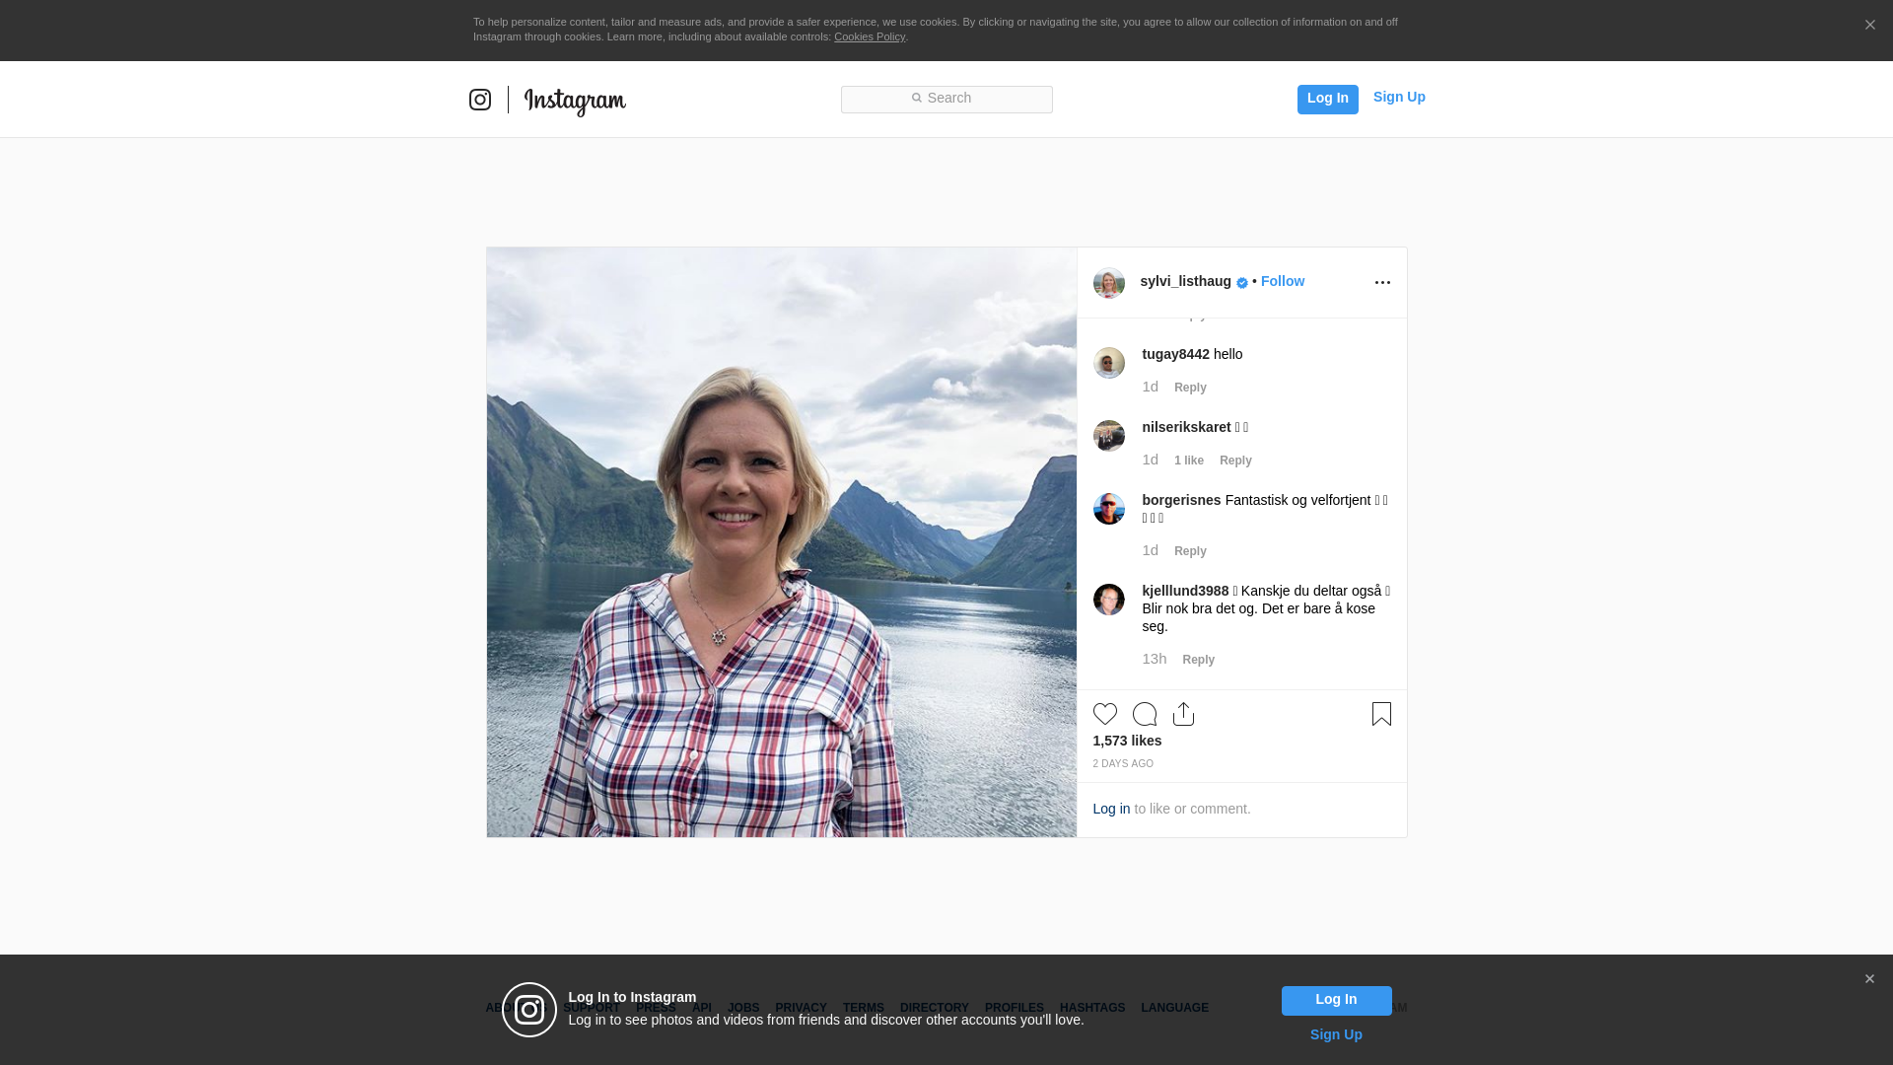
Task: Close the bottom login prompt
Action: (1869, 979)
